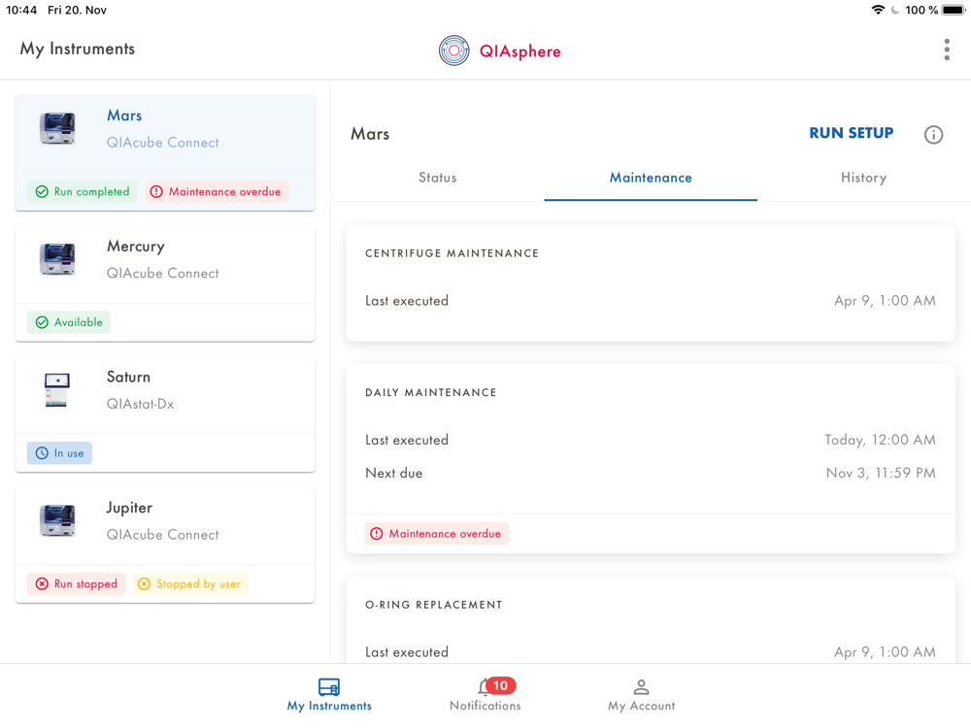Start RUN SETUP for Mars

click(x=851, y=133)
